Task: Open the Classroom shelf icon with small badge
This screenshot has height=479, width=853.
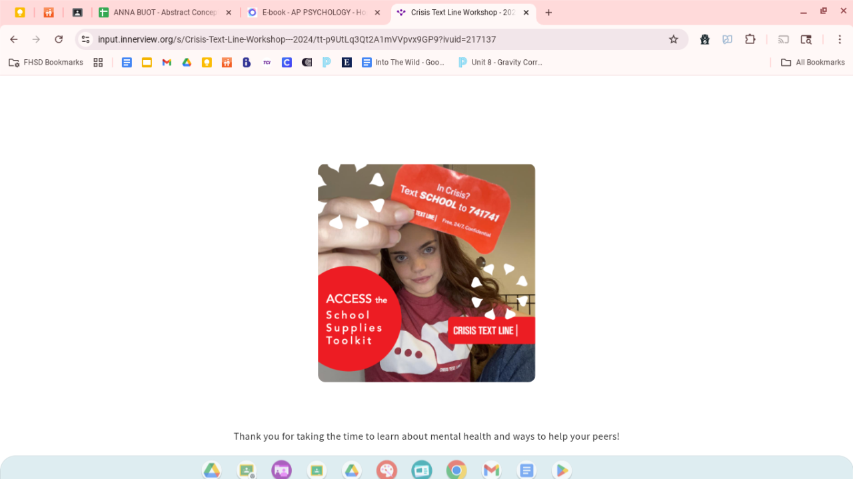Action: click(x=247, y=470)
